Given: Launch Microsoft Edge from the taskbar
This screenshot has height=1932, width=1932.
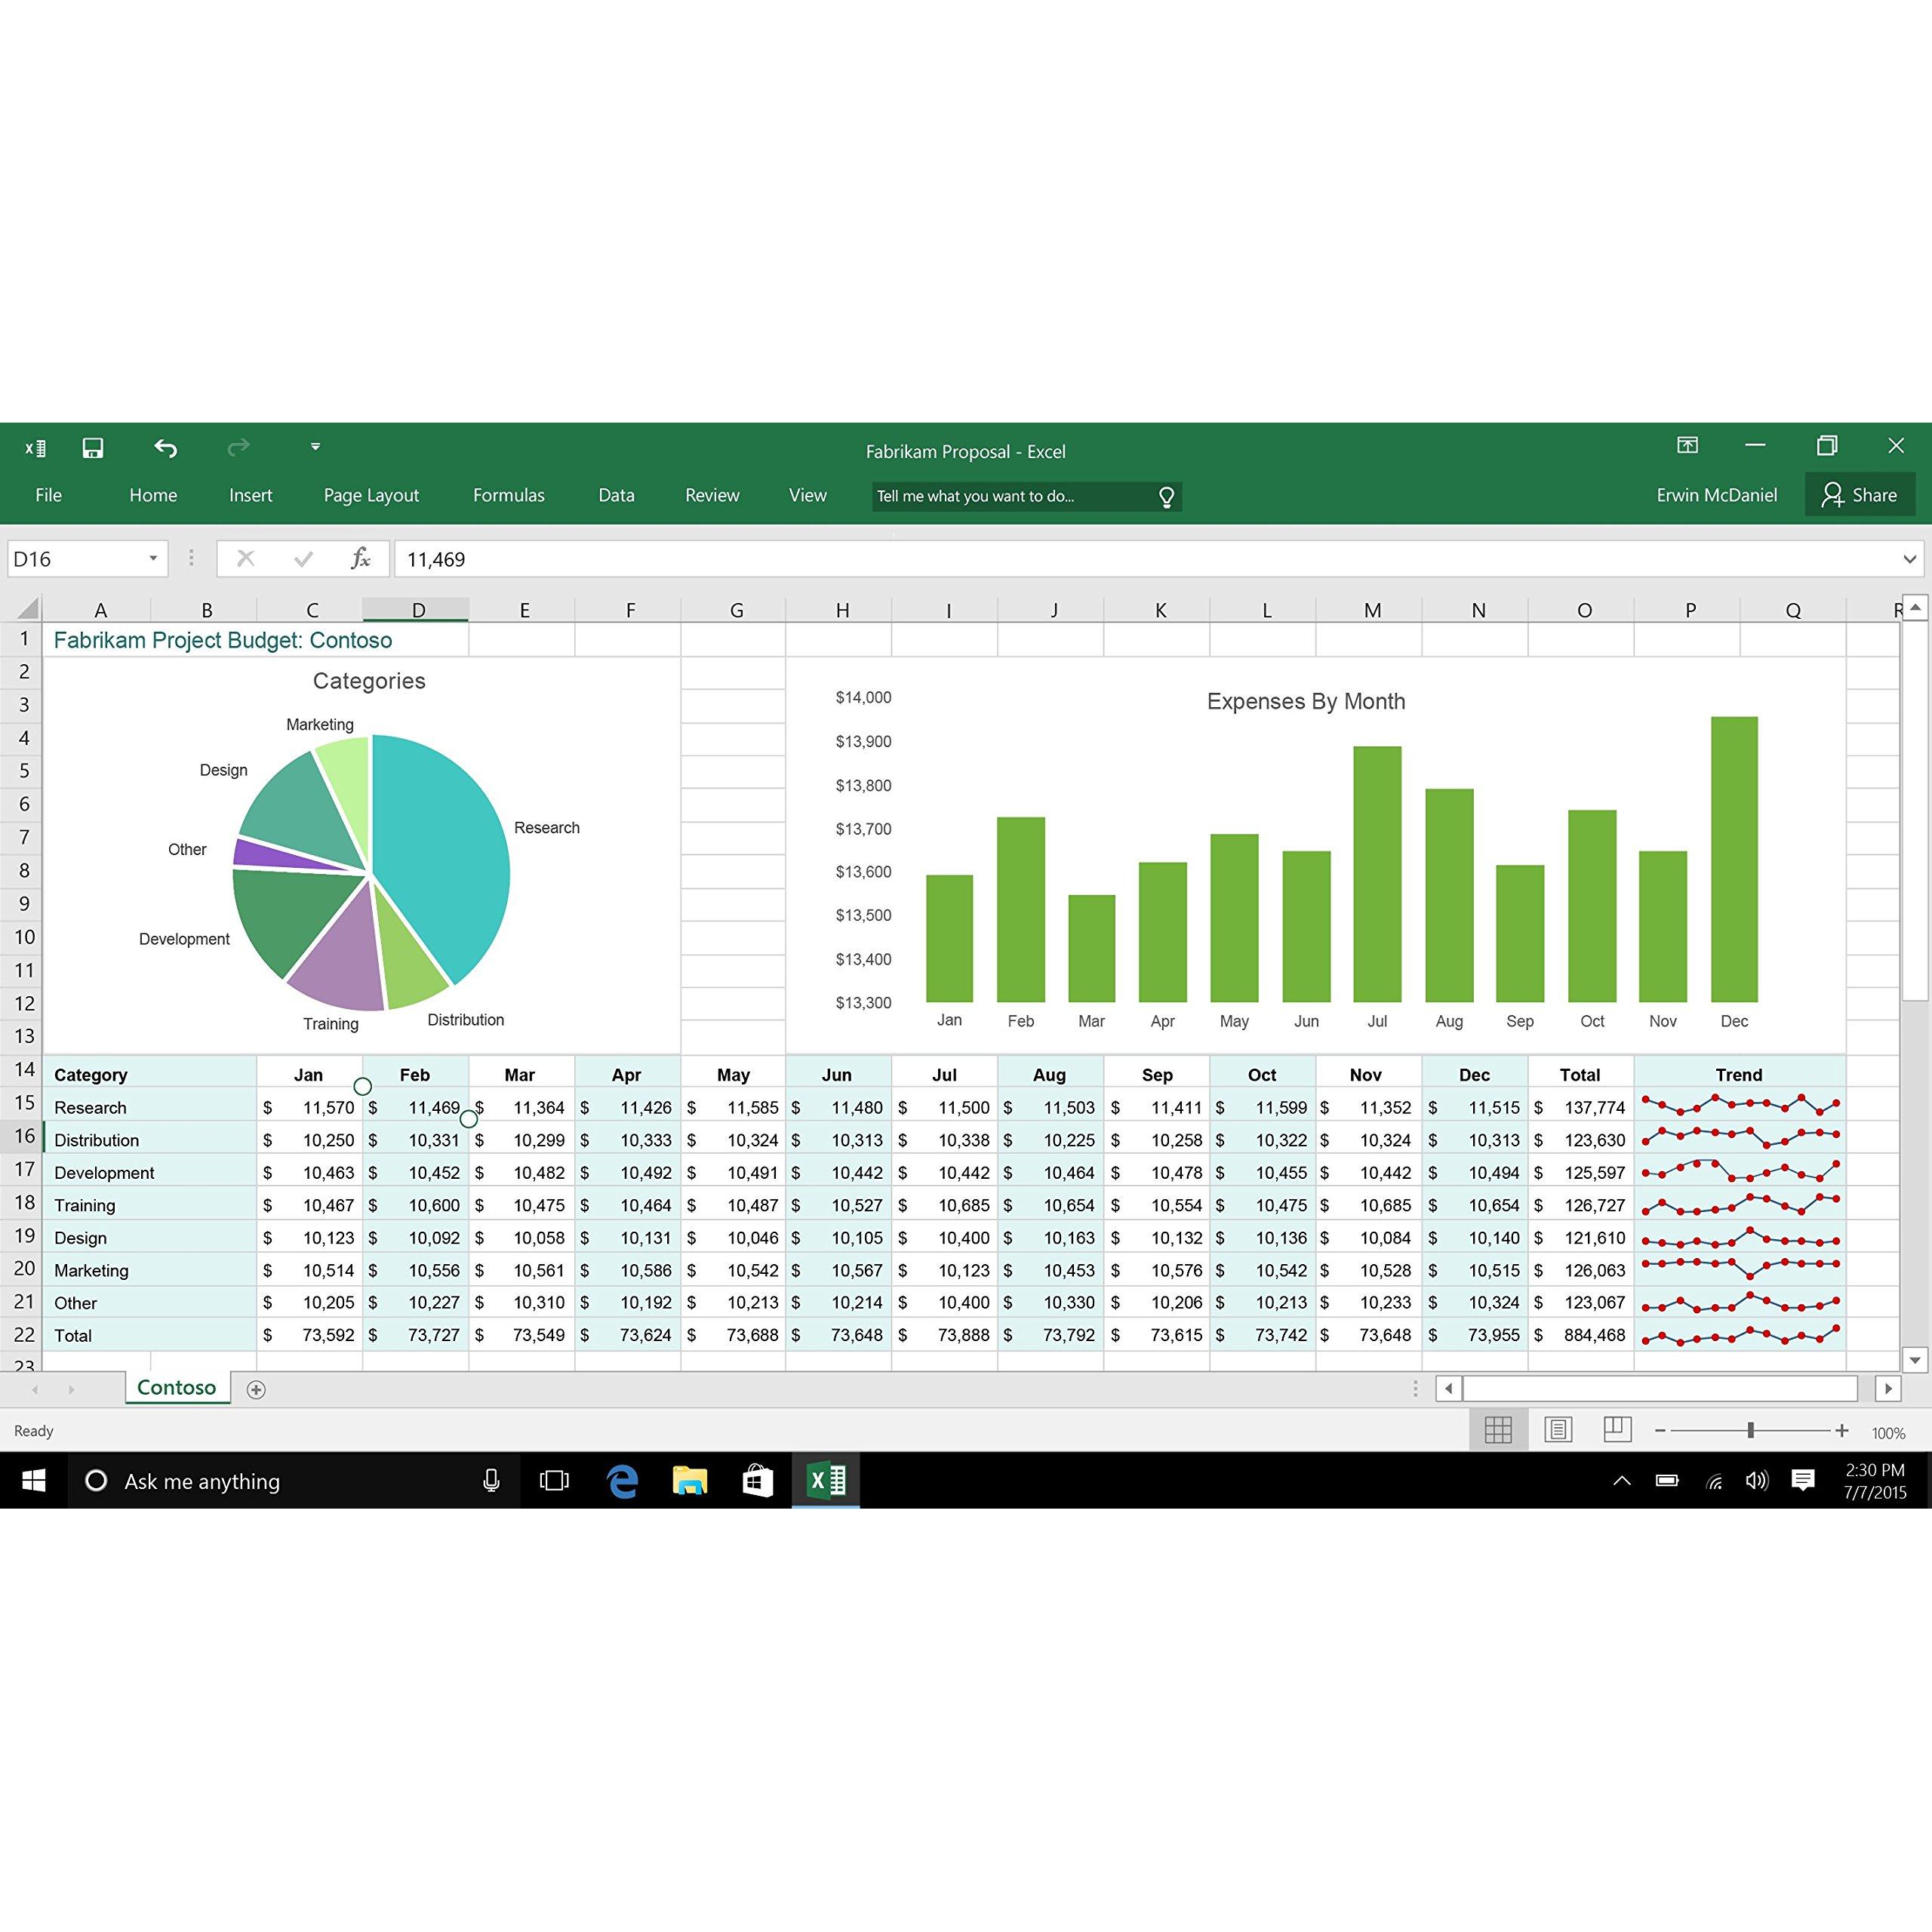Looking at the screenshot, I should pyautogui.click(x=622, y=1481).
